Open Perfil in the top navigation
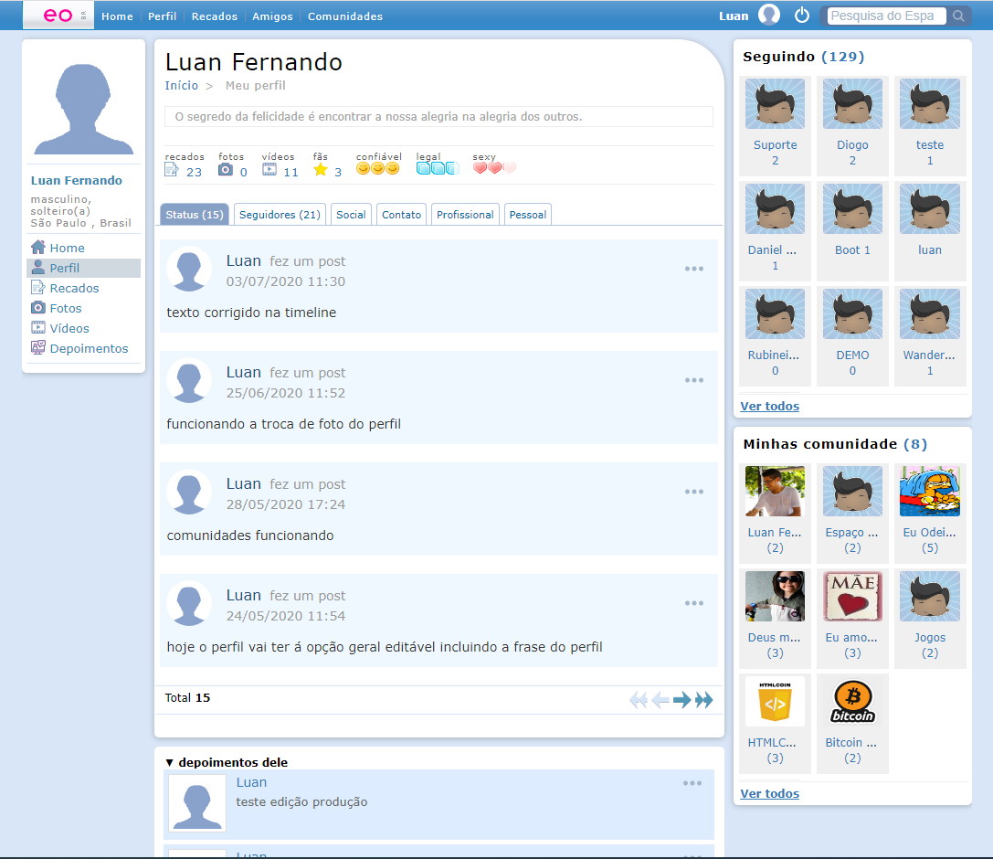The image size is (993, 859). tap(162, 16)
